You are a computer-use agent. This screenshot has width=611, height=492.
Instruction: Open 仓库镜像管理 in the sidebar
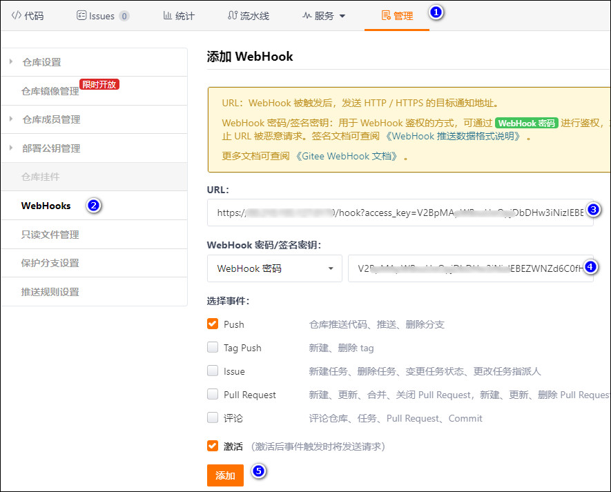[94, 91]
